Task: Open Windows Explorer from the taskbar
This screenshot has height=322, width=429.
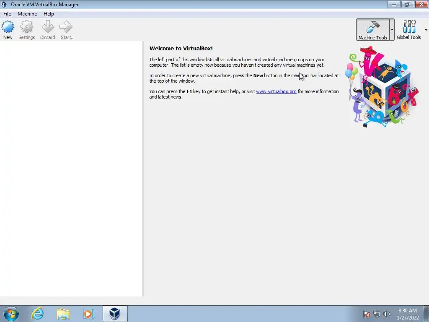Action: coord(63,314)
